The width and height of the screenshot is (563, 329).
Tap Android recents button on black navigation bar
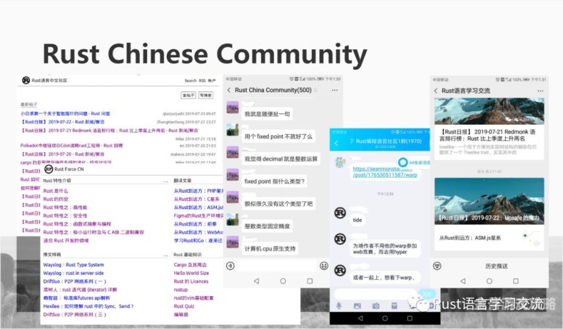409,318
